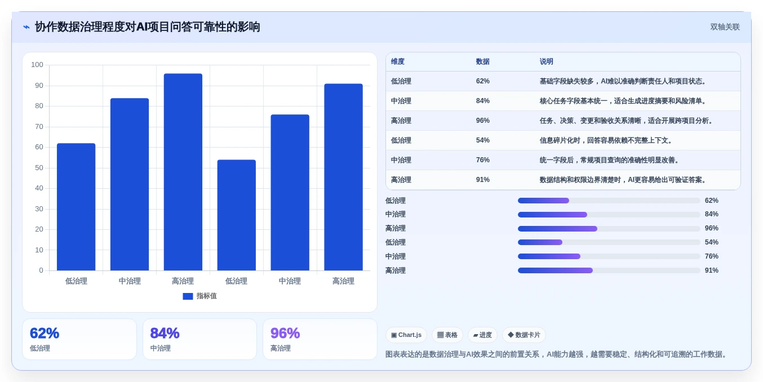Screen dimensions: 763x382
Task: Click the chart bar reaching value 76
Action: [x=290, y=193]
